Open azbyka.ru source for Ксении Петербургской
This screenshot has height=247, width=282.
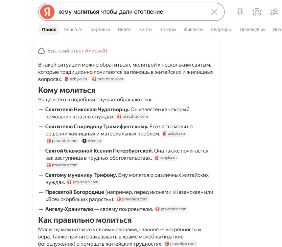pos(166,158)
